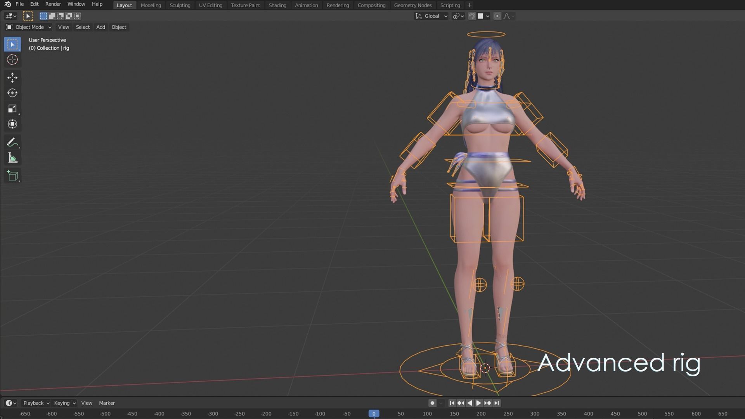Image resolution: width=745 pixels, height=419 pixels.
Task: Open viewport Select menu
Action: 83,27
